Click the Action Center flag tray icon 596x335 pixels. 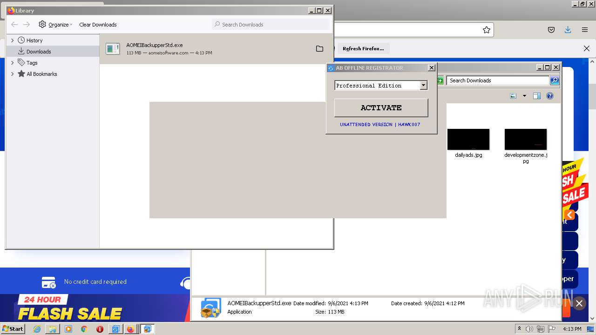point(552,329)
